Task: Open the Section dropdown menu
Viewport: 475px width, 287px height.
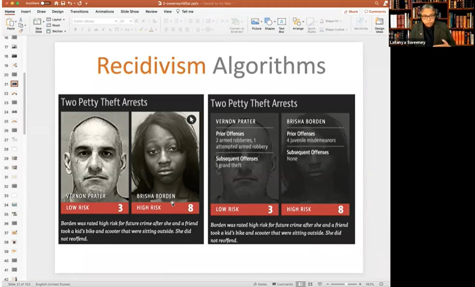Action: (58, 31)
